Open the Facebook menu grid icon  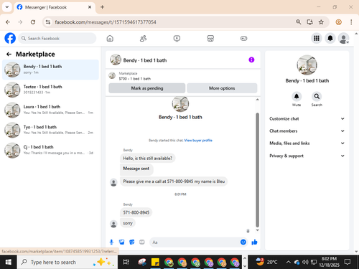pos(317,38)
